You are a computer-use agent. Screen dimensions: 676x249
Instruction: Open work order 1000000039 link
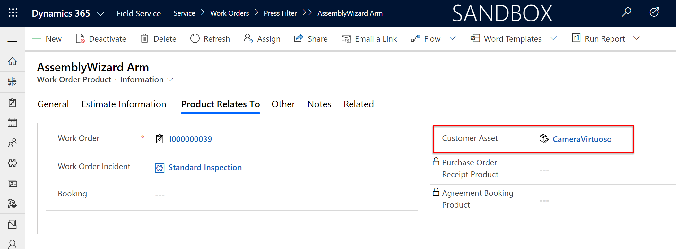click(x=190, y=139)
